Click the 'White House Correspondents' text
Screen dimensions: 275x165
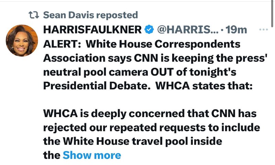click(x=163, y=44)
